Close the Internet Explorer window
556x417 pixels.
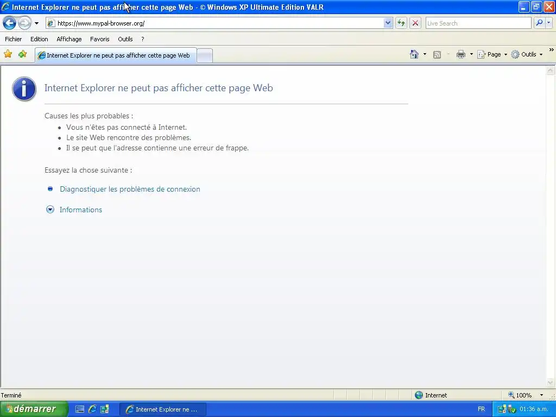click(549, 7)
